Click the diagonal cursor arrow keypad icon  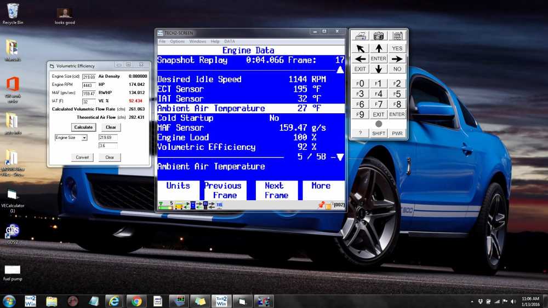pyautogui.click(x=360, y=48)
